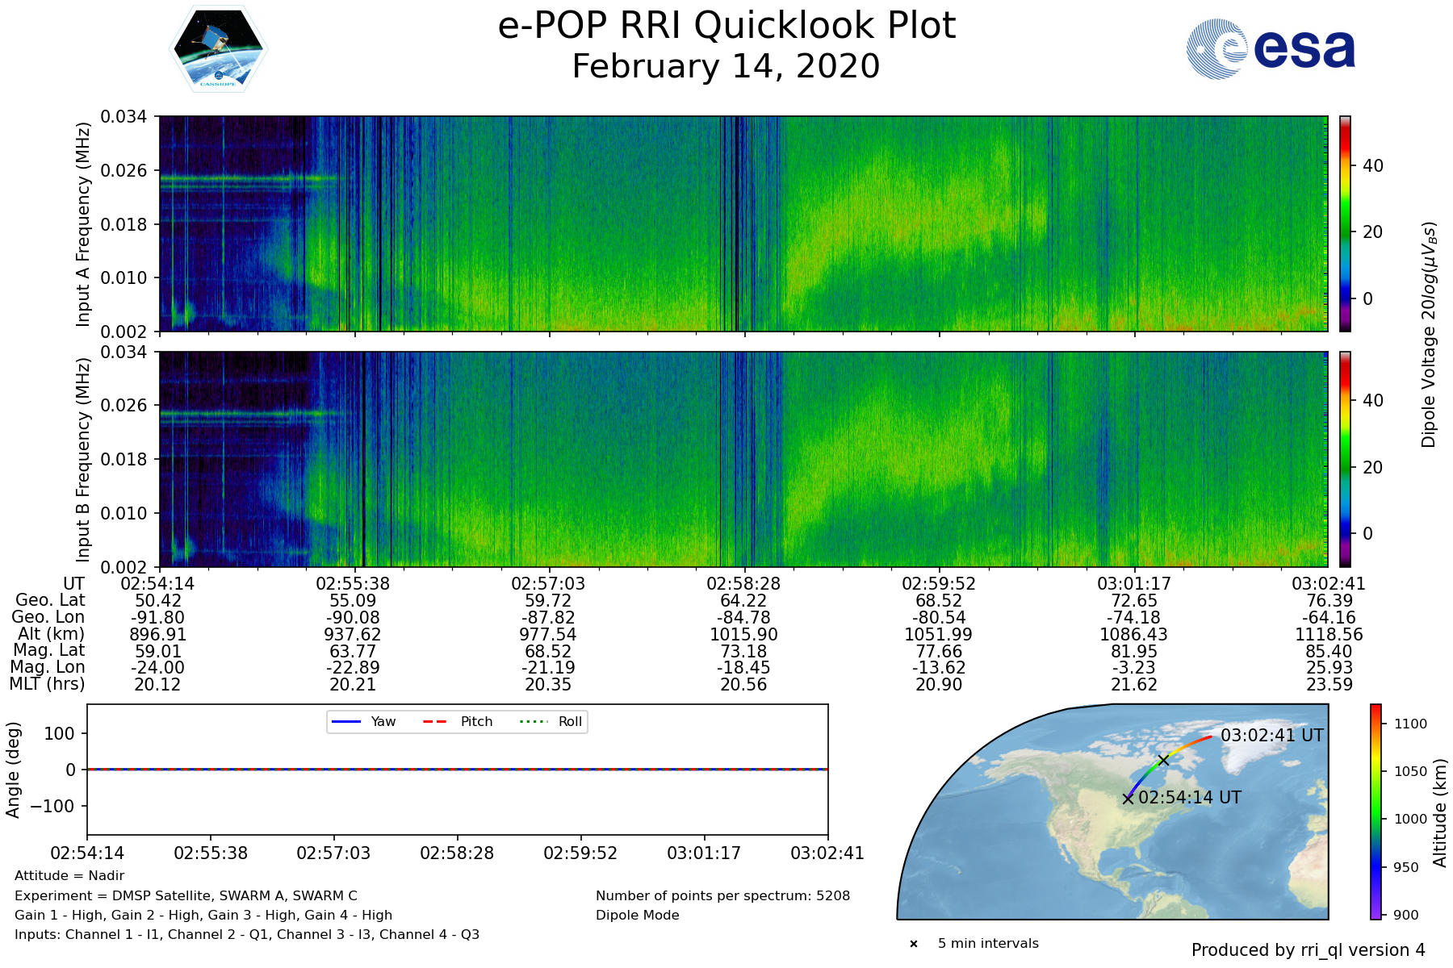Click the blue Yaw line sample in the legend

click(x=346, y=722)
